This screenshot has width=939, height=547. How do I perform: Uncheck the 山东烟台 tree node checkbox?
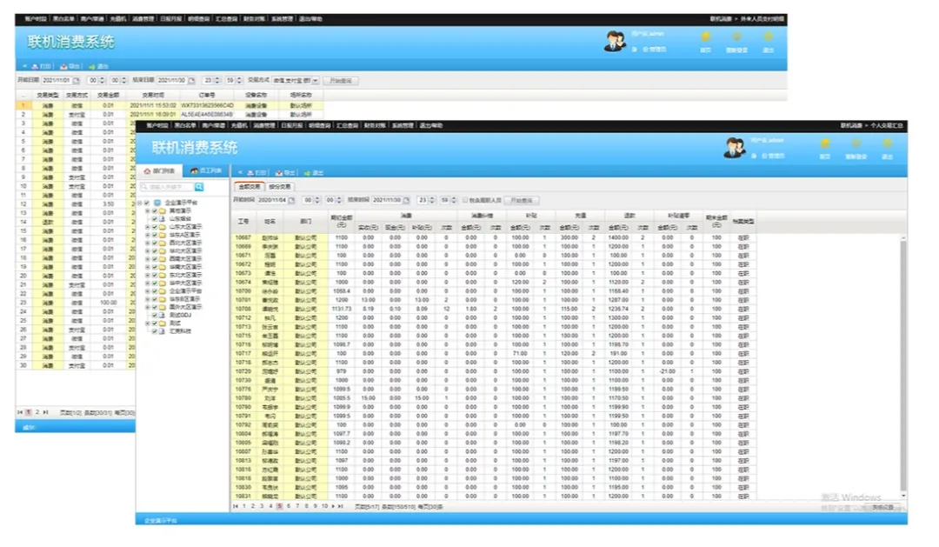[x=155, y=218]
